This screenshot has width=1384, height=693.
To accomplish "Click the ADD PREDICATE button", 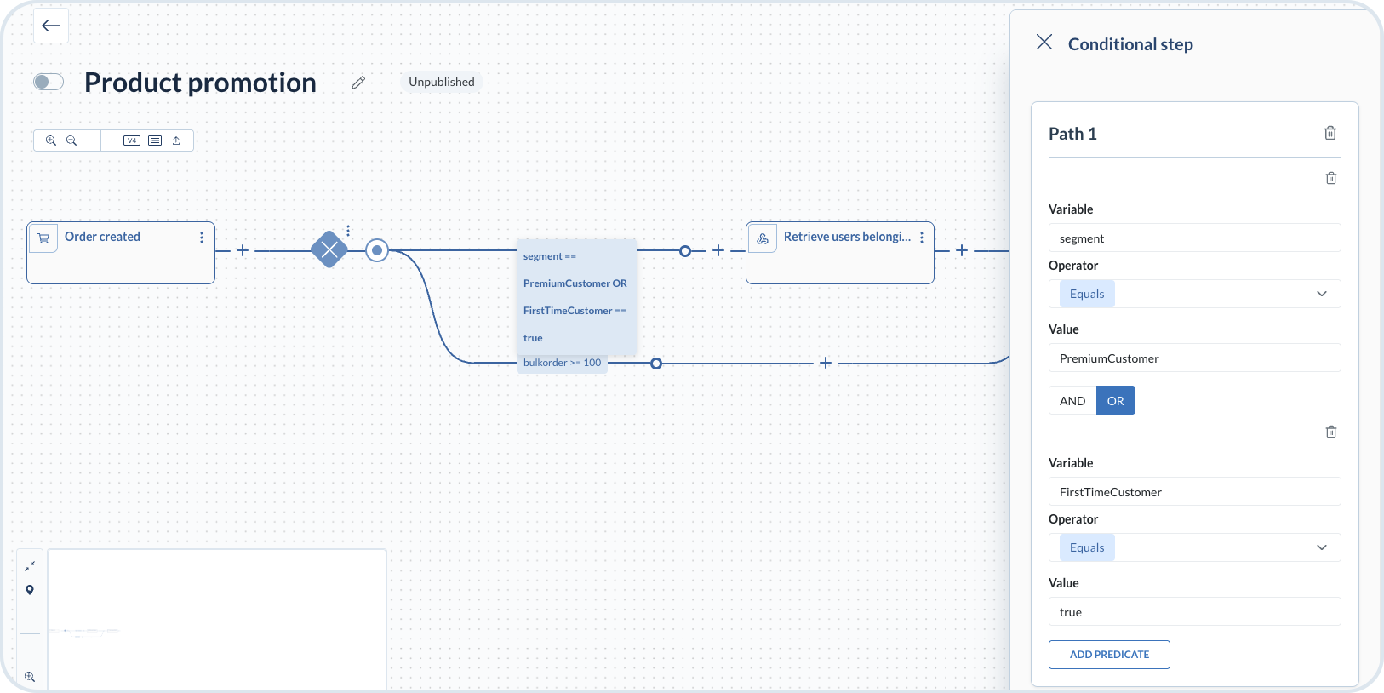I will click(x=1109, y=655).
